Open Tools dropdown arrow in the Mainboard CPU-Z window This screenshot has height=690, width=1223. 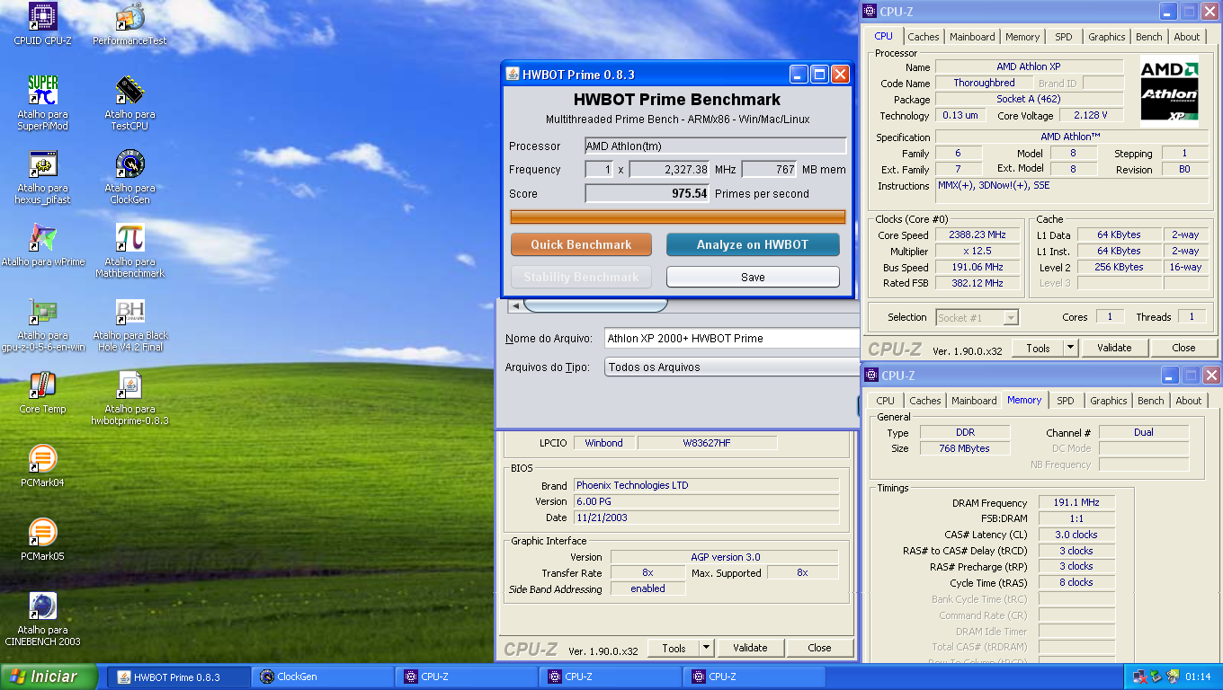pos(706,648)
